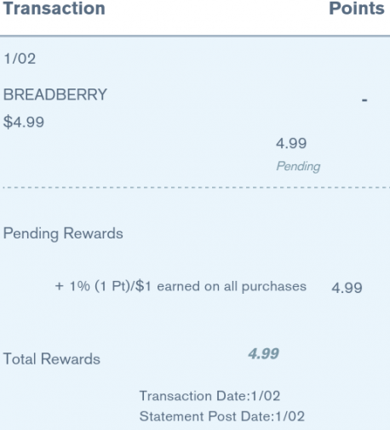Click the 4.99 pending points value
The height and width of the screenshot is (430, 390).
(x=291, y=143)
